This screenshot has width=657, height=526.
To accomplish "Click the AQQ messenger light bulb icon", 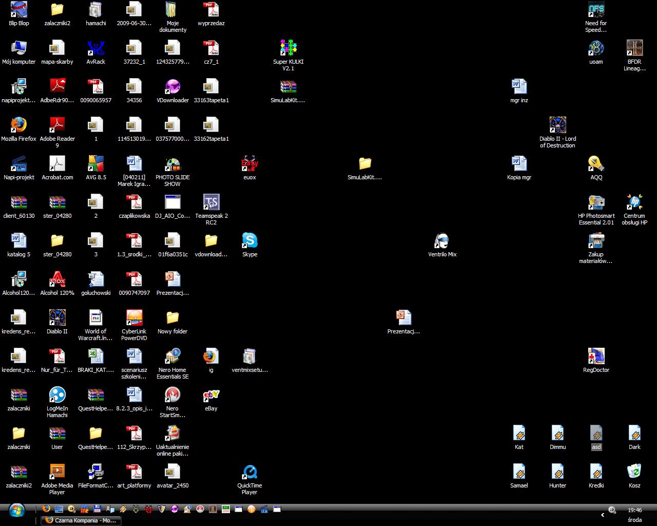I will coord(596,164).
